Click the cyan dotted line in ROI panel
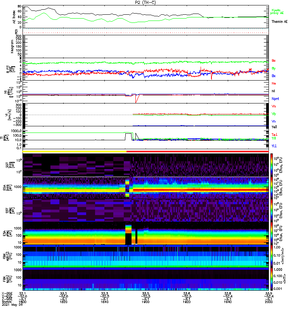 145,29
